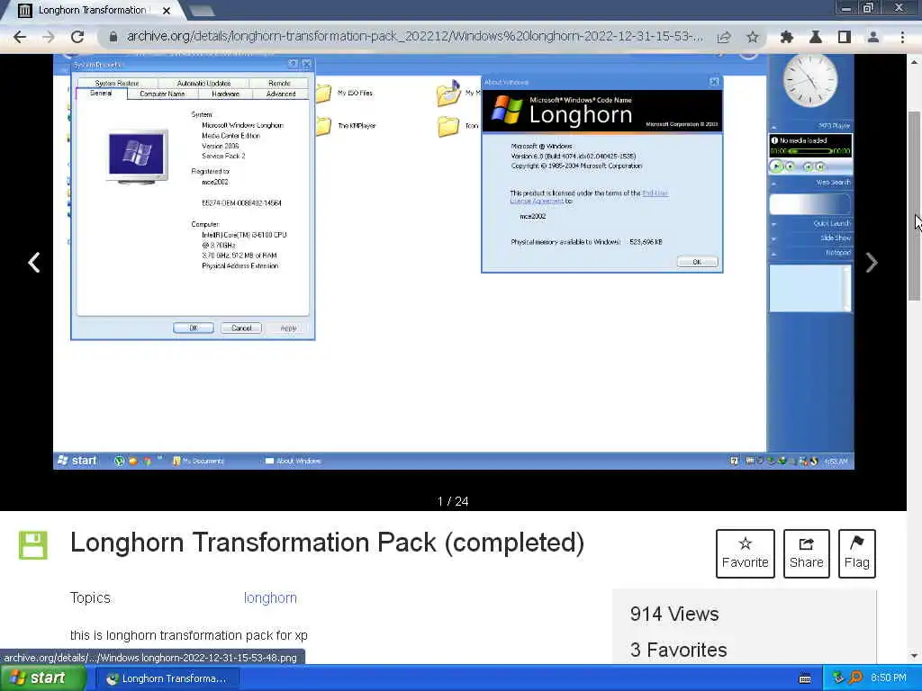This screenshot has width=922, height=691.
Task: Close the Longhorn Transformation tab
Action: pos(167,11)
